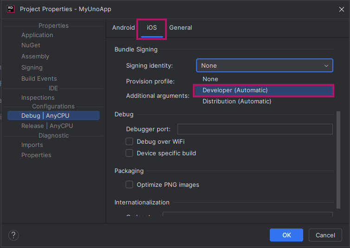The height and width of the screenshot is (248, 350).
Task: Confirm with the OK button
Action: pos(286,235)
